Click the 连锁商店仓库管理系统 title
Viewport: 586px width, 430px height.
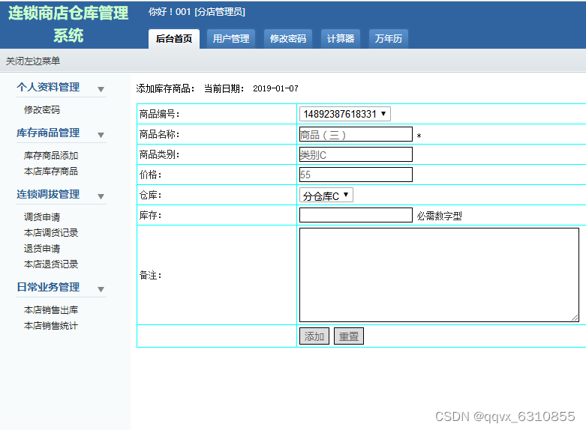68,24
